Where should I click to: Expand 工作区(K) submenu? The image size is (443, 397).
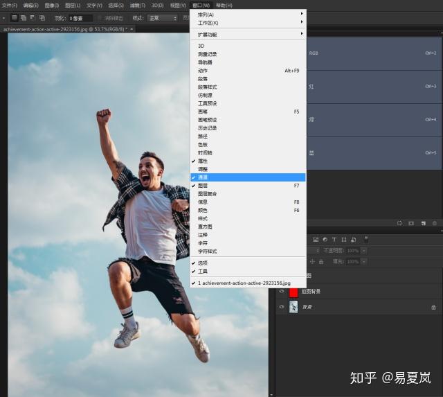[x=248, y=23]
